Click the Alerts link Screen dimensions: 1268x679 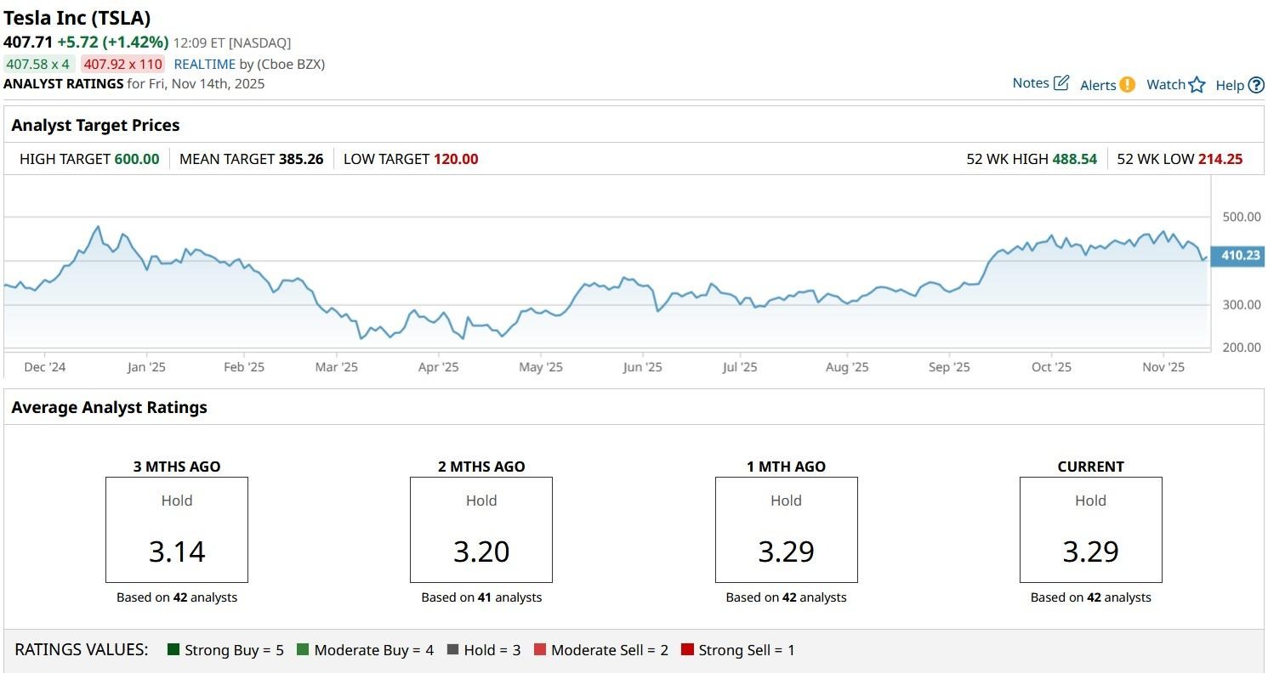tap(1098, 85)
